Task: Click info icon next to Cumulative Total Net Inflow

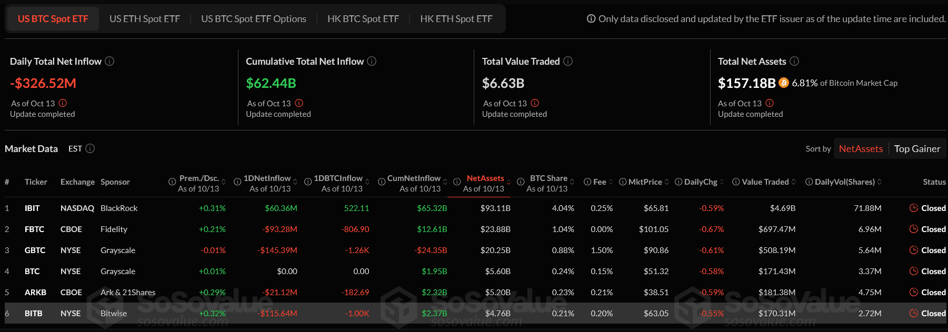Action: click(x=372, y=61)
